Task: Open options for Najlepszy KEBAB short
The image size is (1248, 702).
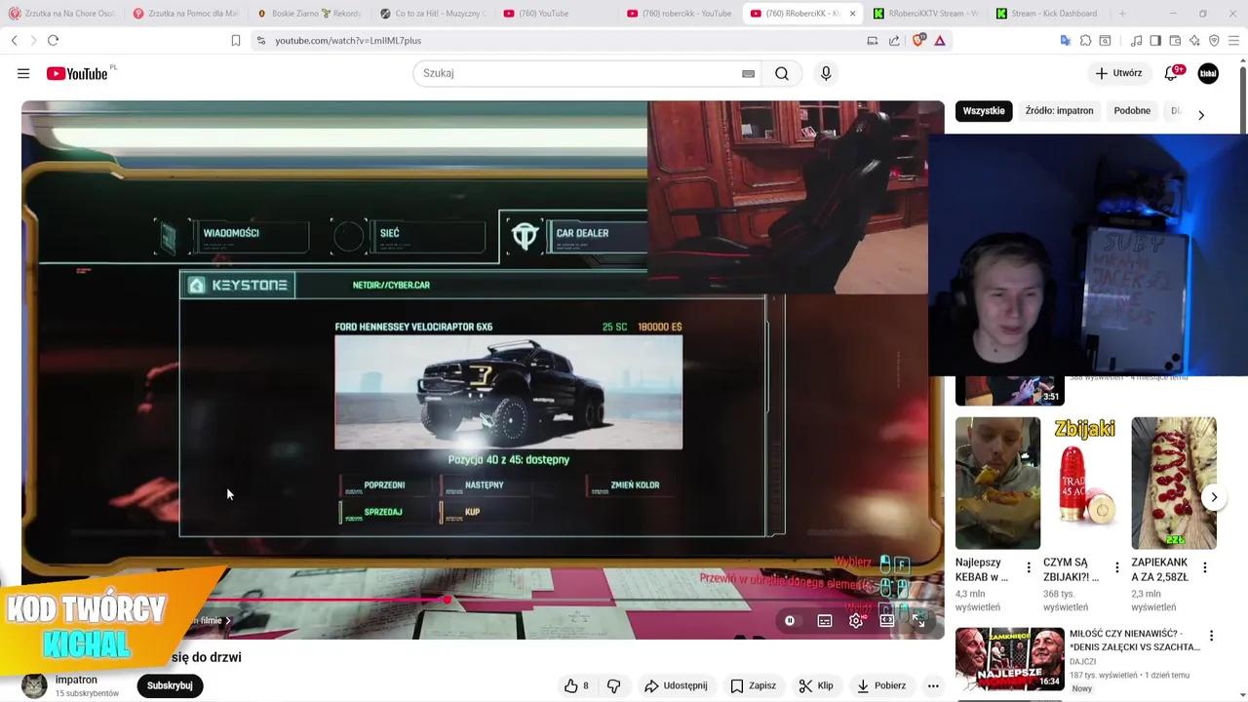Action: [x=1029, y=567]
